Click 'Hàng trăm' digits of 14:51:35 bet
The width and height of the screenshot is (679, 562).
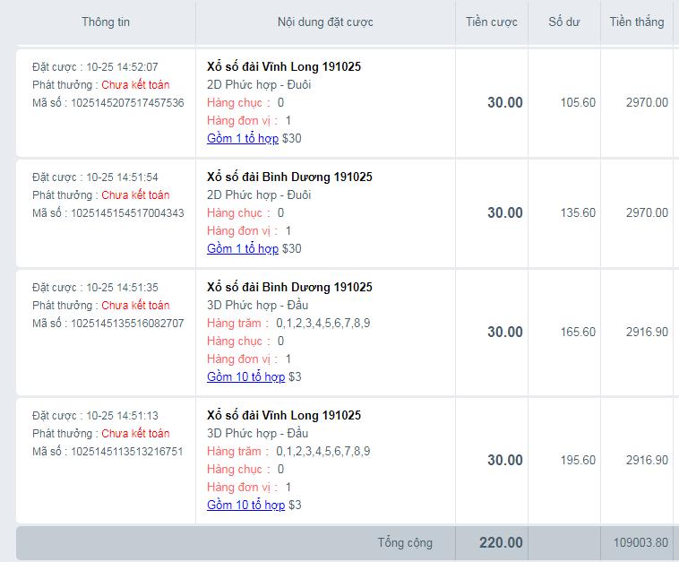pyautogui.click(x=323, y=324)
